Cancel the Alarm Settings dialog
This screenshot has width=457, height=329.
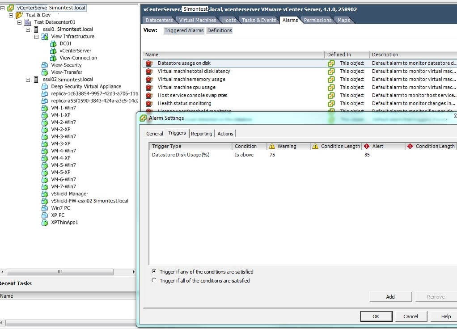pyautogui.click(x=410, y=316)
